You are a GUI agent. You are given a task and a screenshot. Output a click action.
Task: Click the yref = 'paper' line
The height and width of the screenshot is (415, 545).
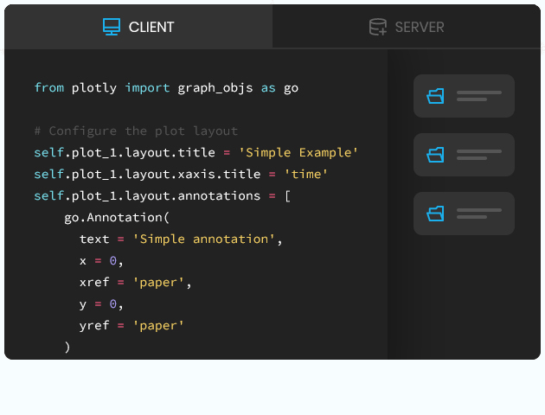pos(131,326)
